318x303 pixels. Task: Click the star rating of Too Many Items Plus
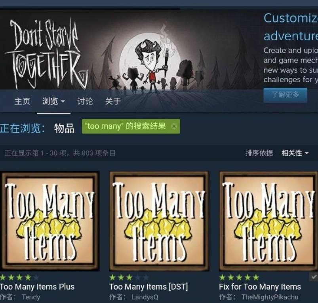pos(19,277)
